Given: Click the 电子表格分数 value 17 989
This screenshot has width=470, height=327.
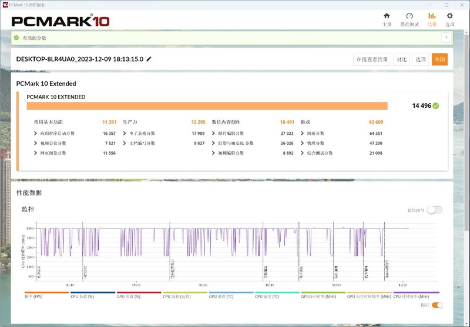Looking at the screenshot, I should click(x=198, y=133).
